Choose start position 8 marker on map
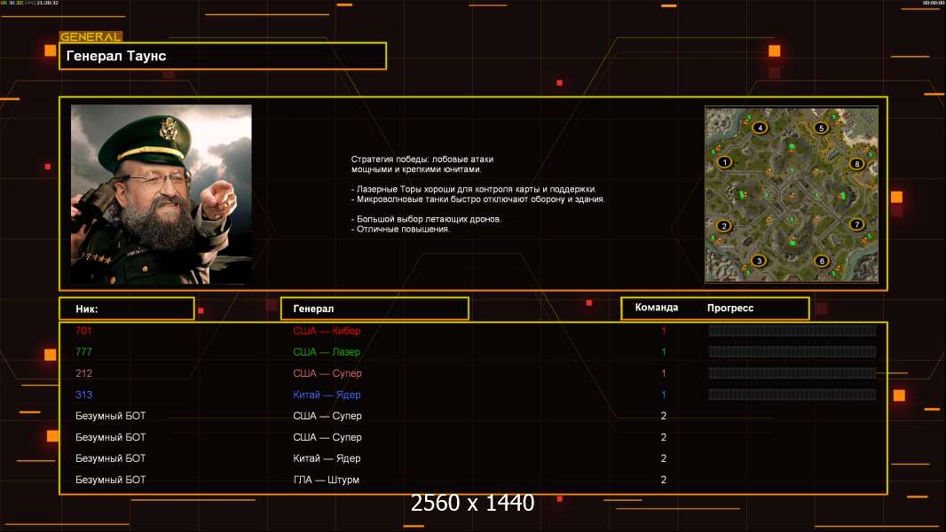 click(856, 163)
